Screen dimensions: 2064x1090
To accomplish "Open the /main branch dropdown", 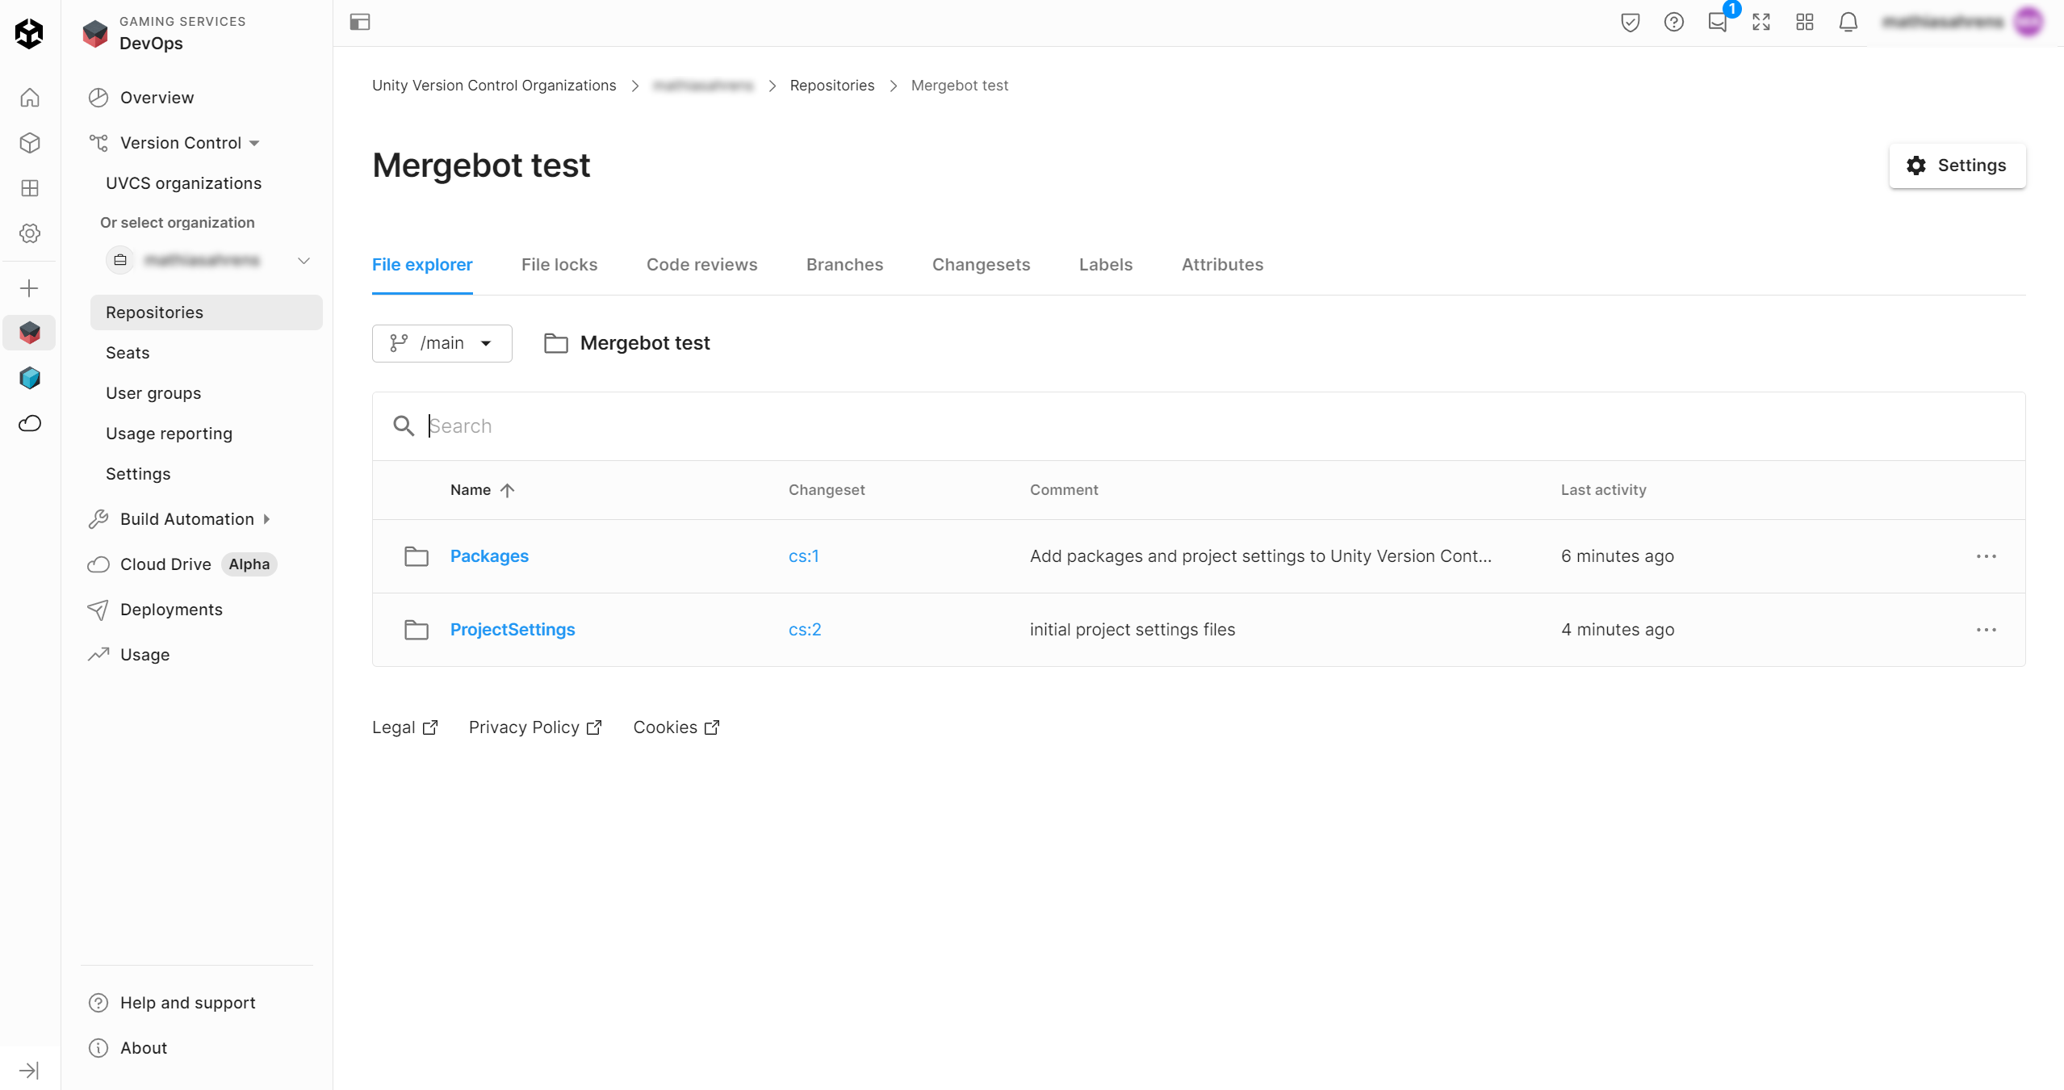I will click(442, 343).
